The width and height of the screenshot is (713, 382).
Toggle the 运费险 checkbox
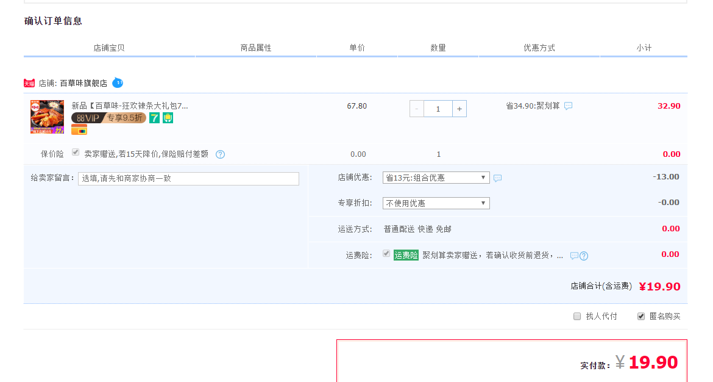[x=386, y=254]
